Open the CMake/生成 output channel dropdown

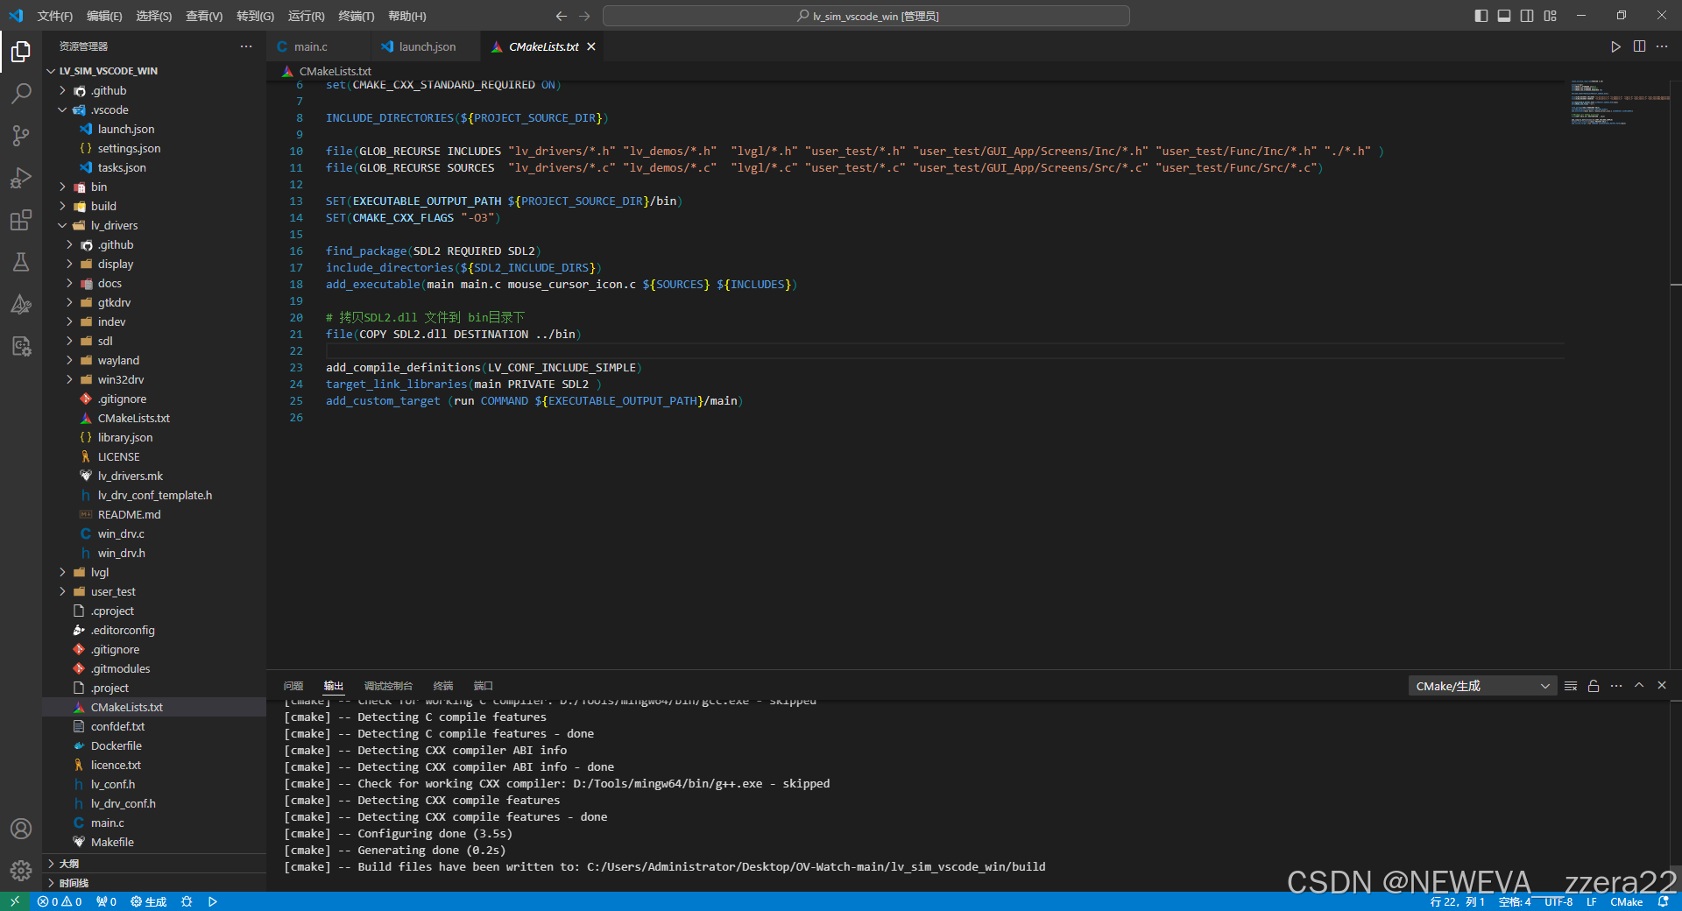click(1481, 686)
